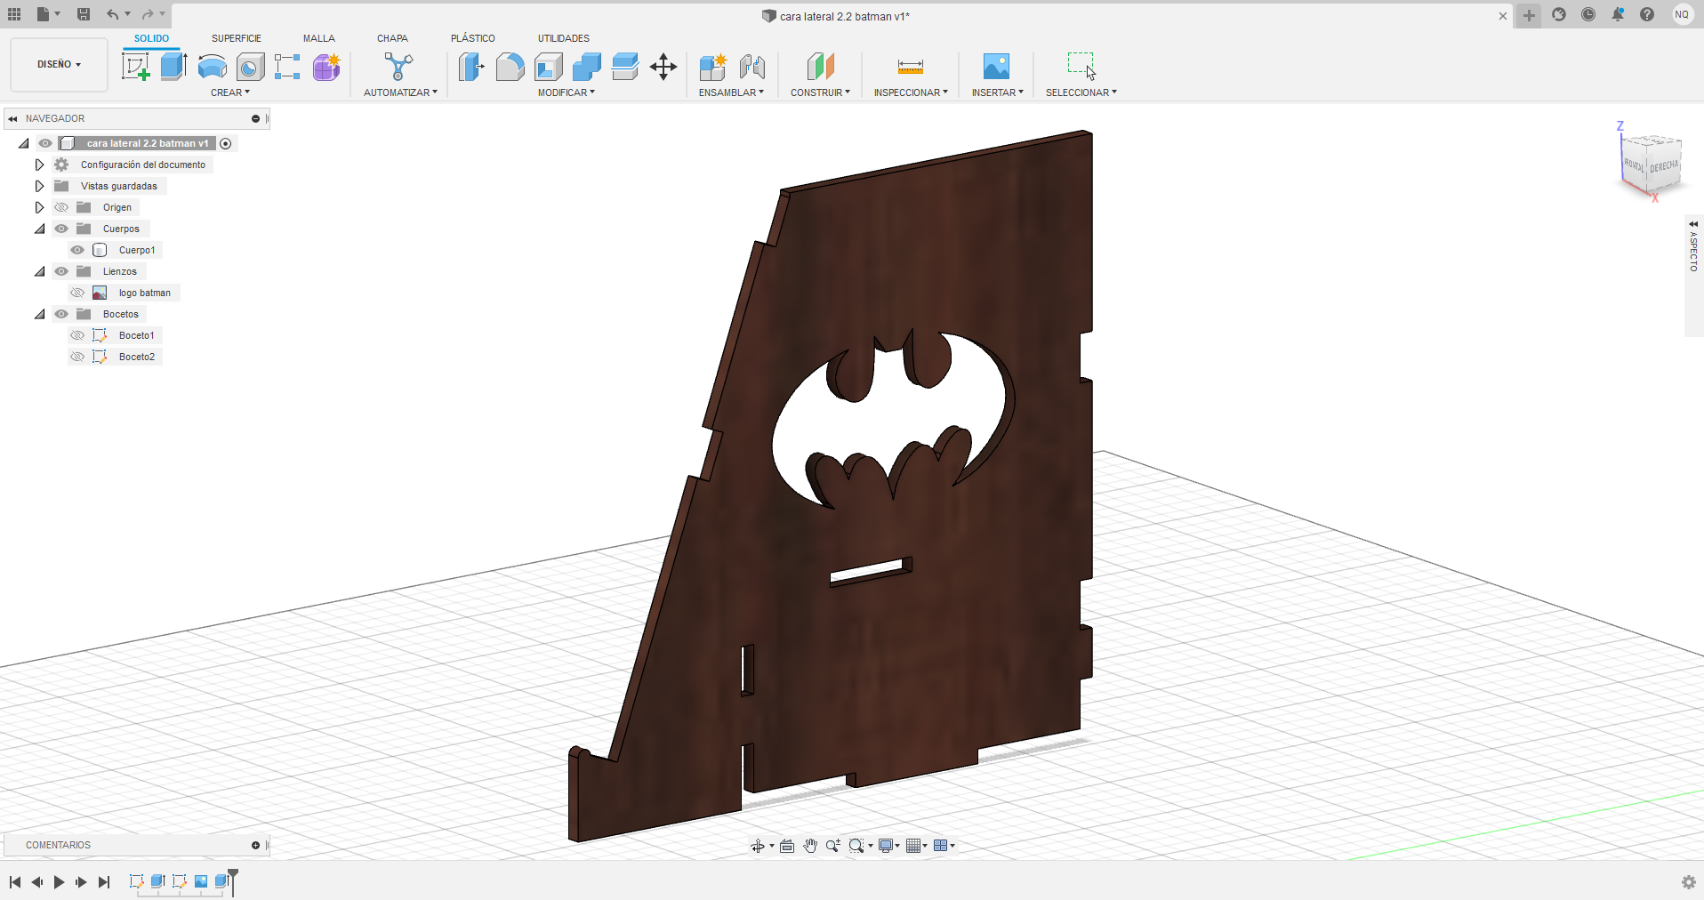The width and height of the screenshot is (1704, 900).
Task: Toggle visibility of Bocetos folder
Action: click(61, 314)
